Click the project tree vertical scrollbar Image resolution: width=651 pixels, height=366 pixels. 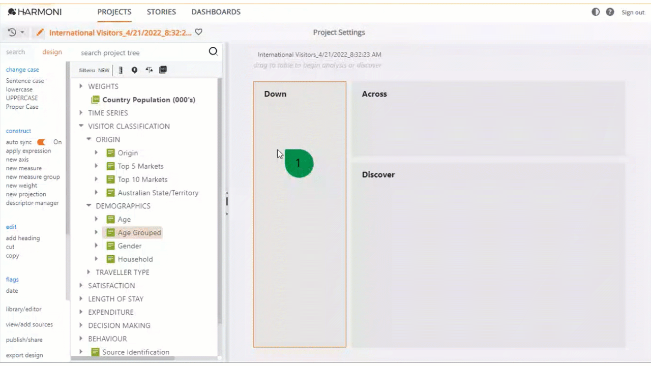point(220,201)
